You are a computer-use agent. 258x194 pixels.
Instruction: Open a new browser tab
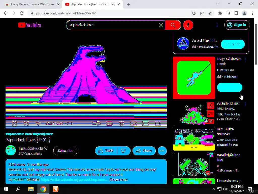pyautogui.click(x=128, y=4)
